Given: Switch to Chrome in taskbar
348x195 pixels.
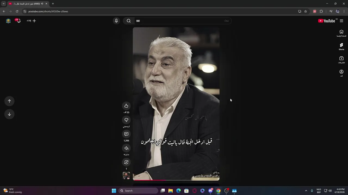Looking at the screenshot, I should (218, 191).
